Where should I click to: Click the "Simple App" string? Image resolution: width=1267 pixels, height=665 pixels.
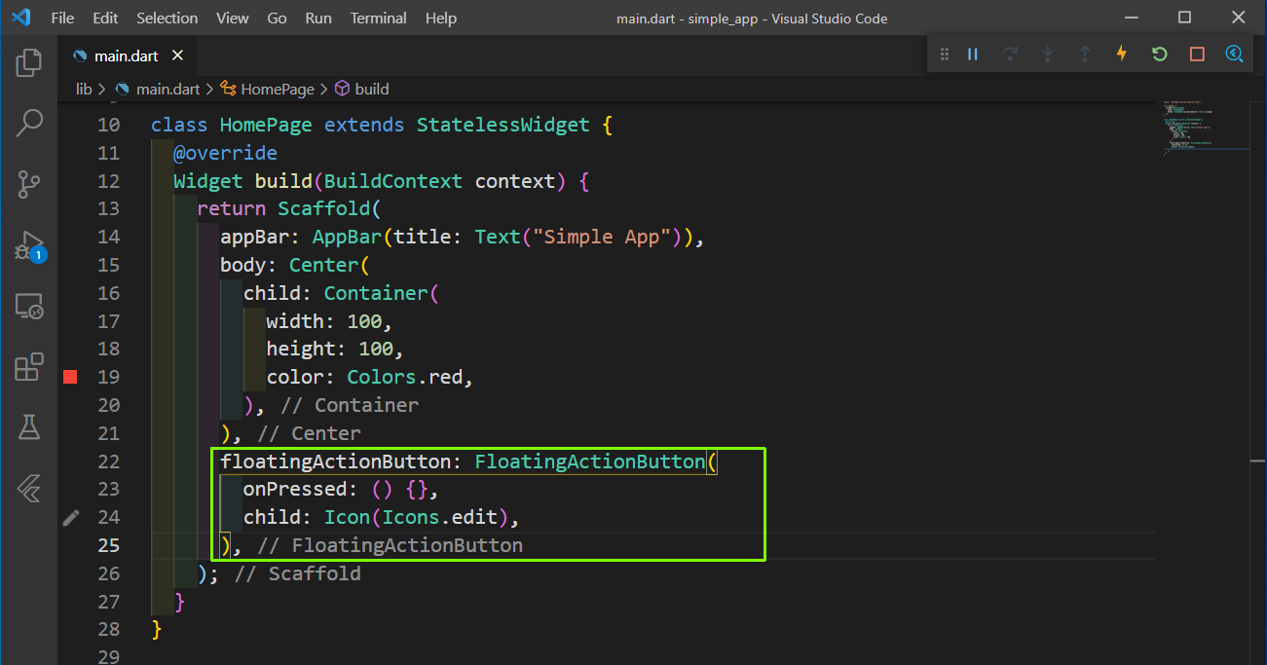coord(604,237)
